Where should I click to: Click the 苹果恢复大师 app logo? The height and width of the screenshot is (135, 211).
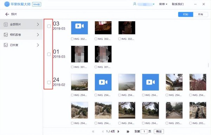pos(7,4)
